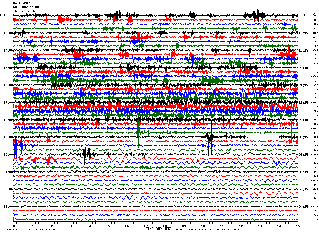The image size is (319, 233).
Task: Click minute tick label 06
Action: [127, 226]
